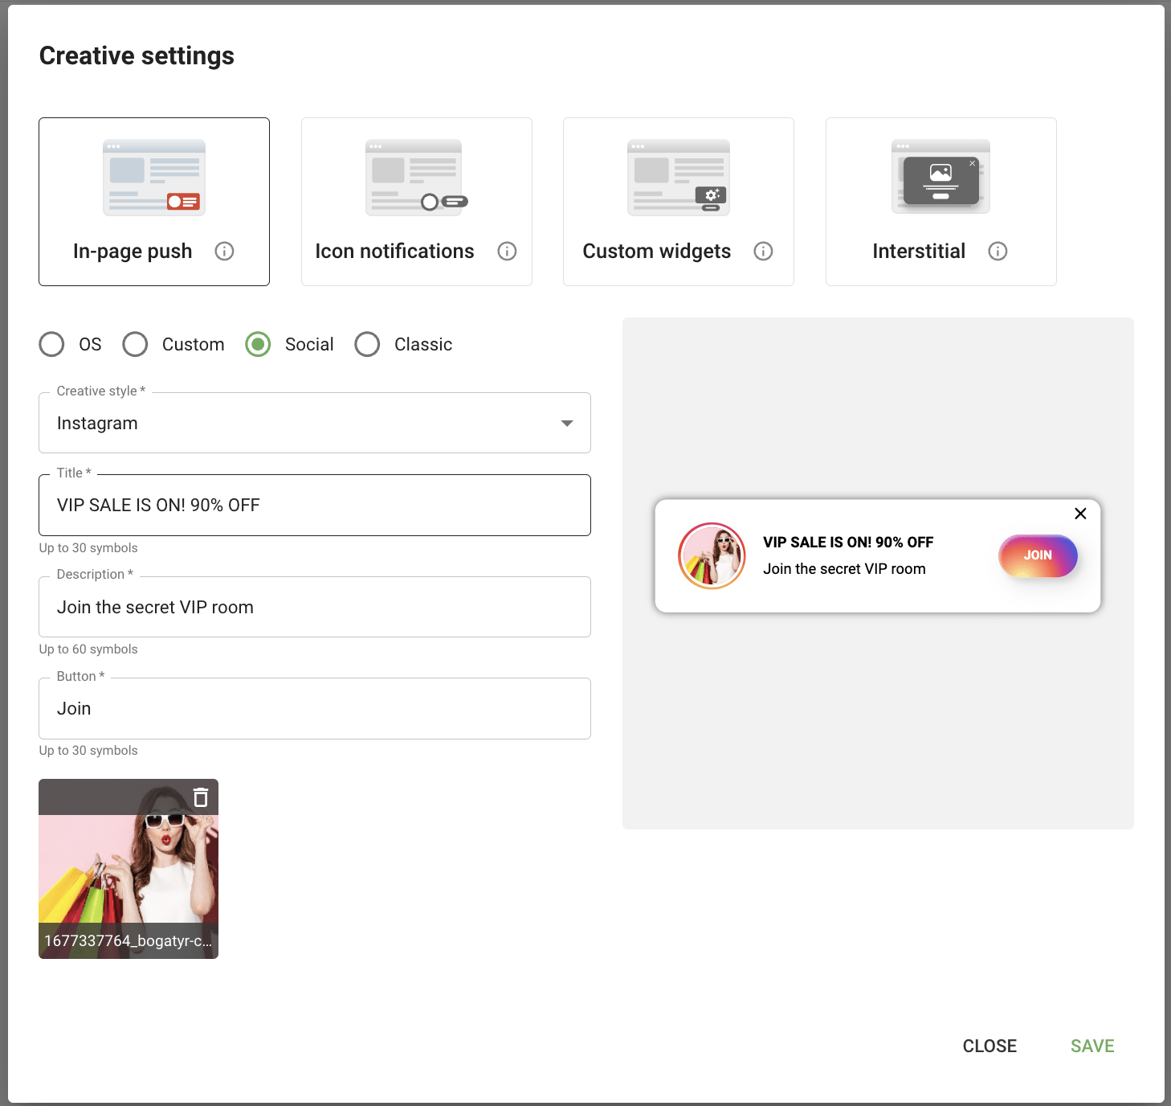The height and width of the screenshot is (1106, 1171).
Task: Select the Icon notifications format card
Action: [416, 202]
